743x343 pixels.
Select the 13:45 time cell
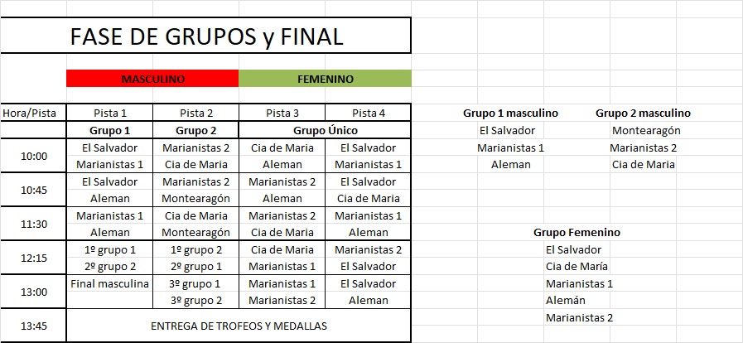tap(33, 326)
